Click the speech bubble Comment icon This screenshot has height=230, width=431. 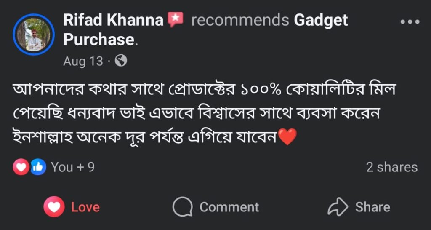(x=183, y=207)
